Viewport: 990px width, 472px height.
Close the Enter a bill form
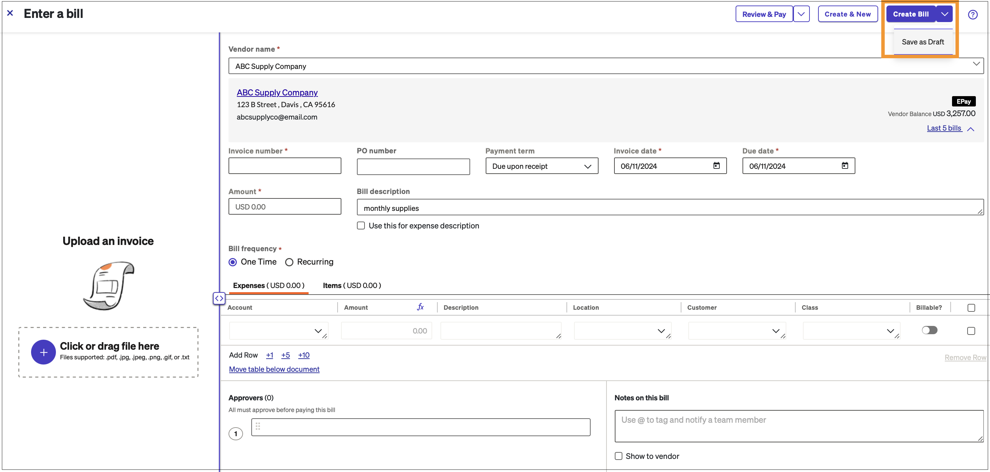[10, 13]
